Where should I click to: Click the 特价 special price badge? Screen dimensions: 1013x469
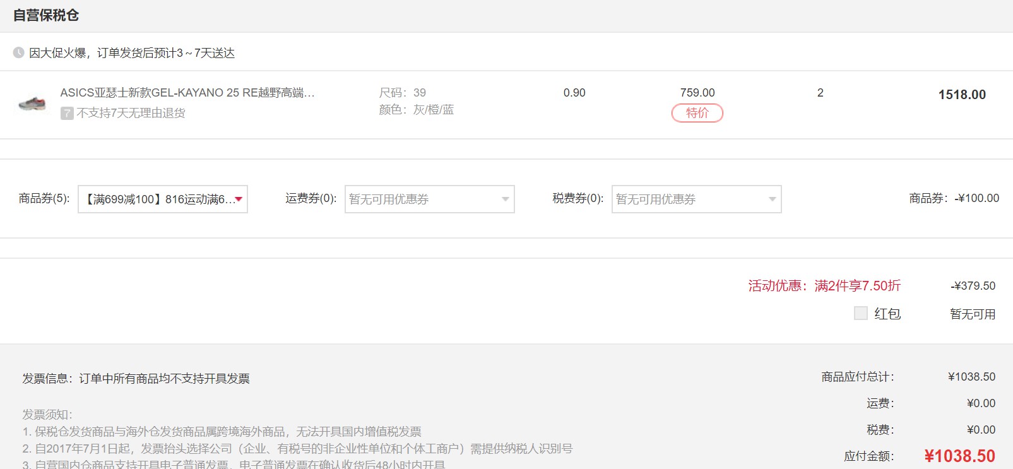697,113
